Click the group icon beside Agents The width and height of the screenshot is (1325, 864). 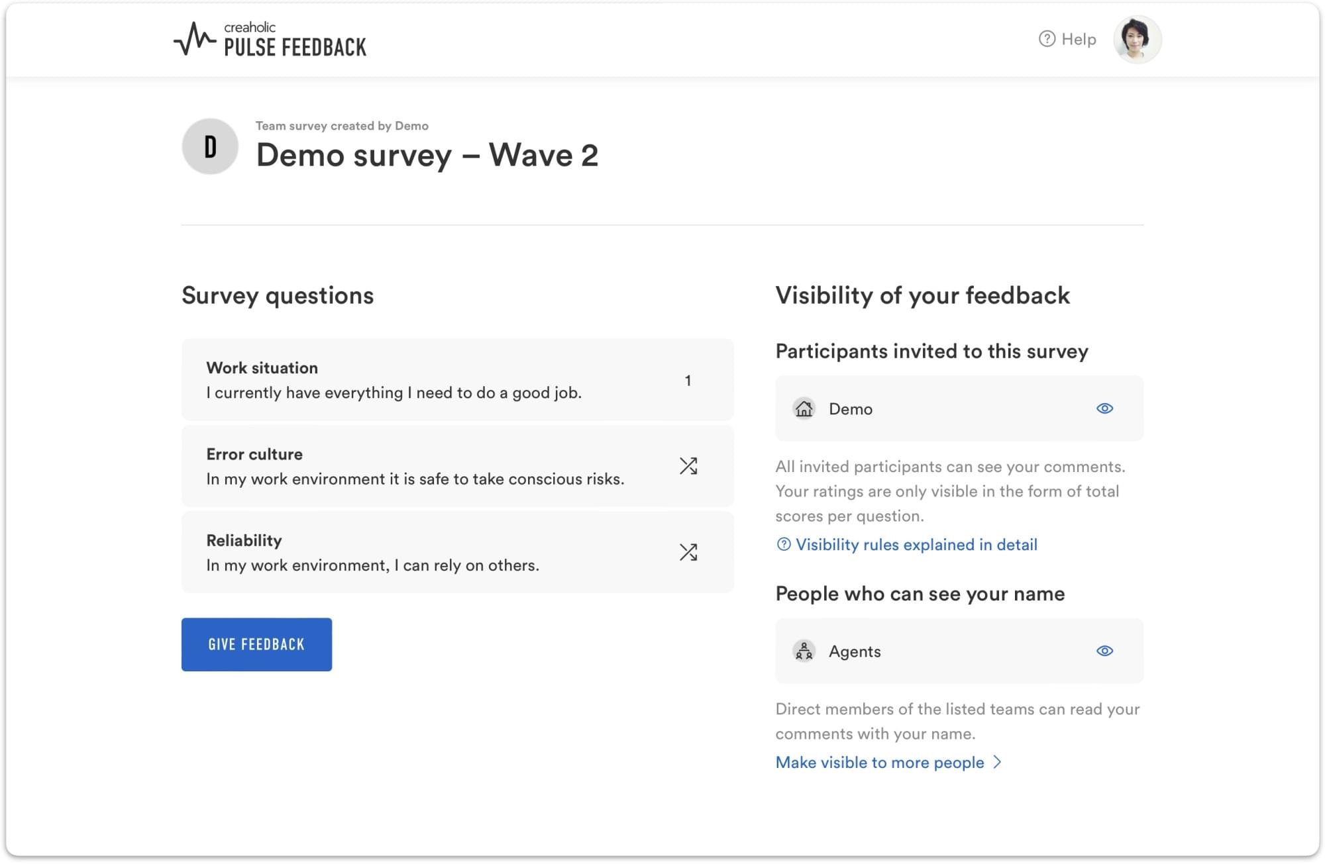(804, 651)
